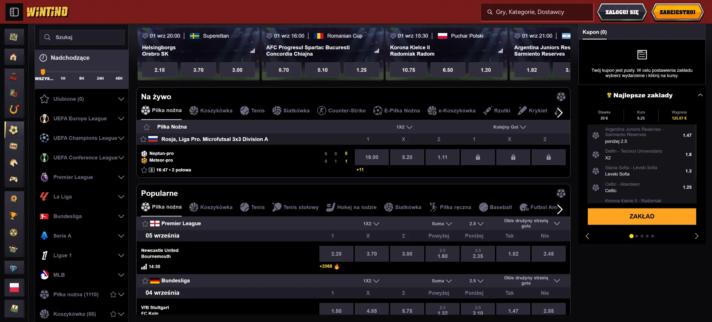
Task: Pick Helsingborgs home win odds 2.15
Action: coord(160,70)
